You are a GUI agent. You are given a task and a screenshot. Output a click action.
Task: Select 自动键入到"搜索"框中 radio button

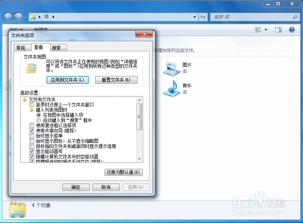click(39, 120)
